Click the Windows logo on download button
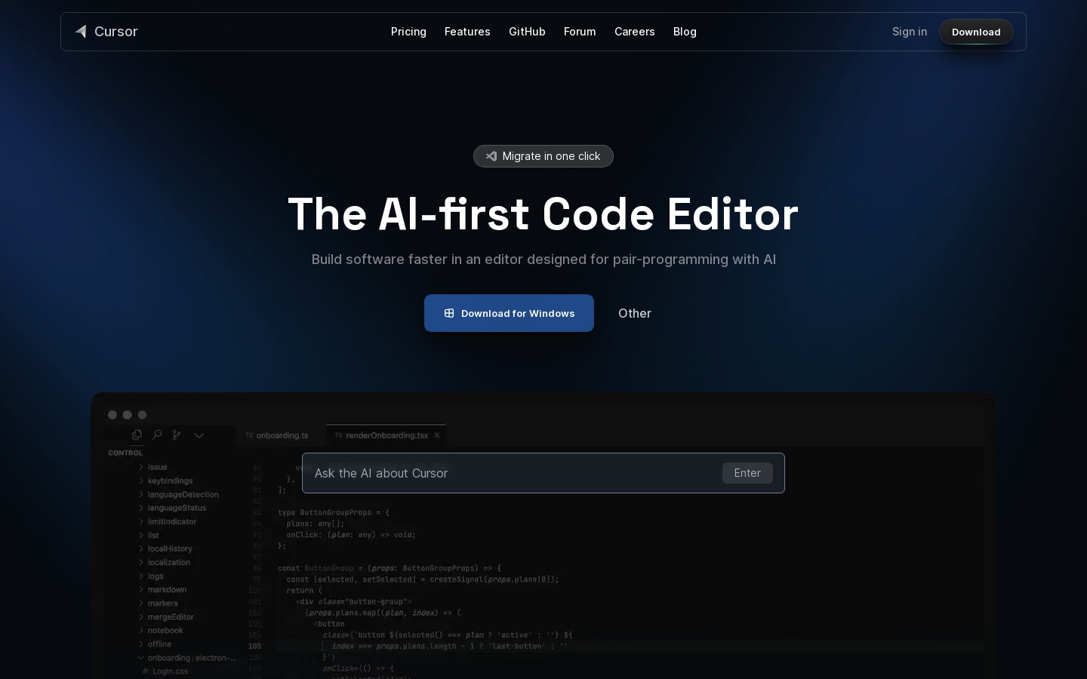The width and height of the screenshot is (1087, 679). (x=449, y=313)
